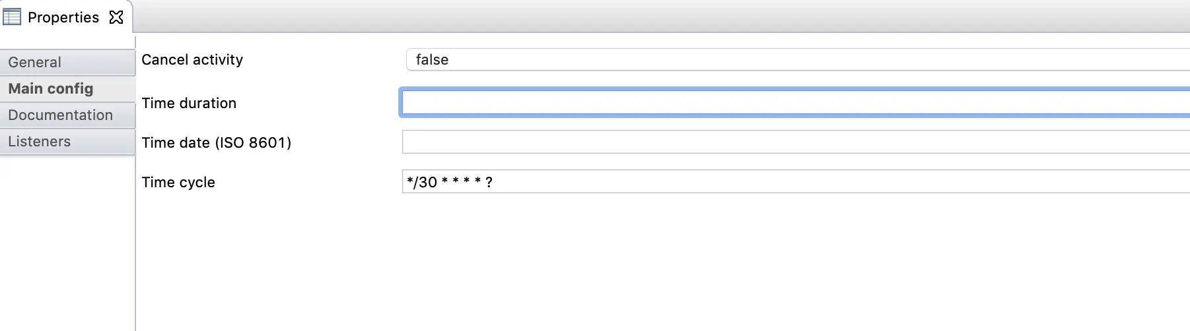The width and height of the screenshot is (1190, 331).
Task: Select the Properties tab title
Action: click(x=63, y=17)
